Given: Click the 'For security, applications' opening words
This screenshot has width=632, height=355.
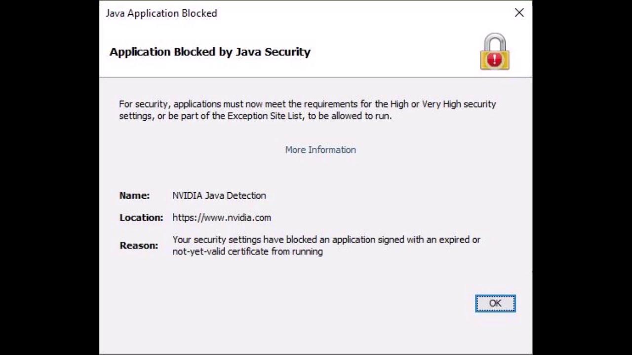Looking at the screenshot, I should pyautogui.click(x=169, y=104).
